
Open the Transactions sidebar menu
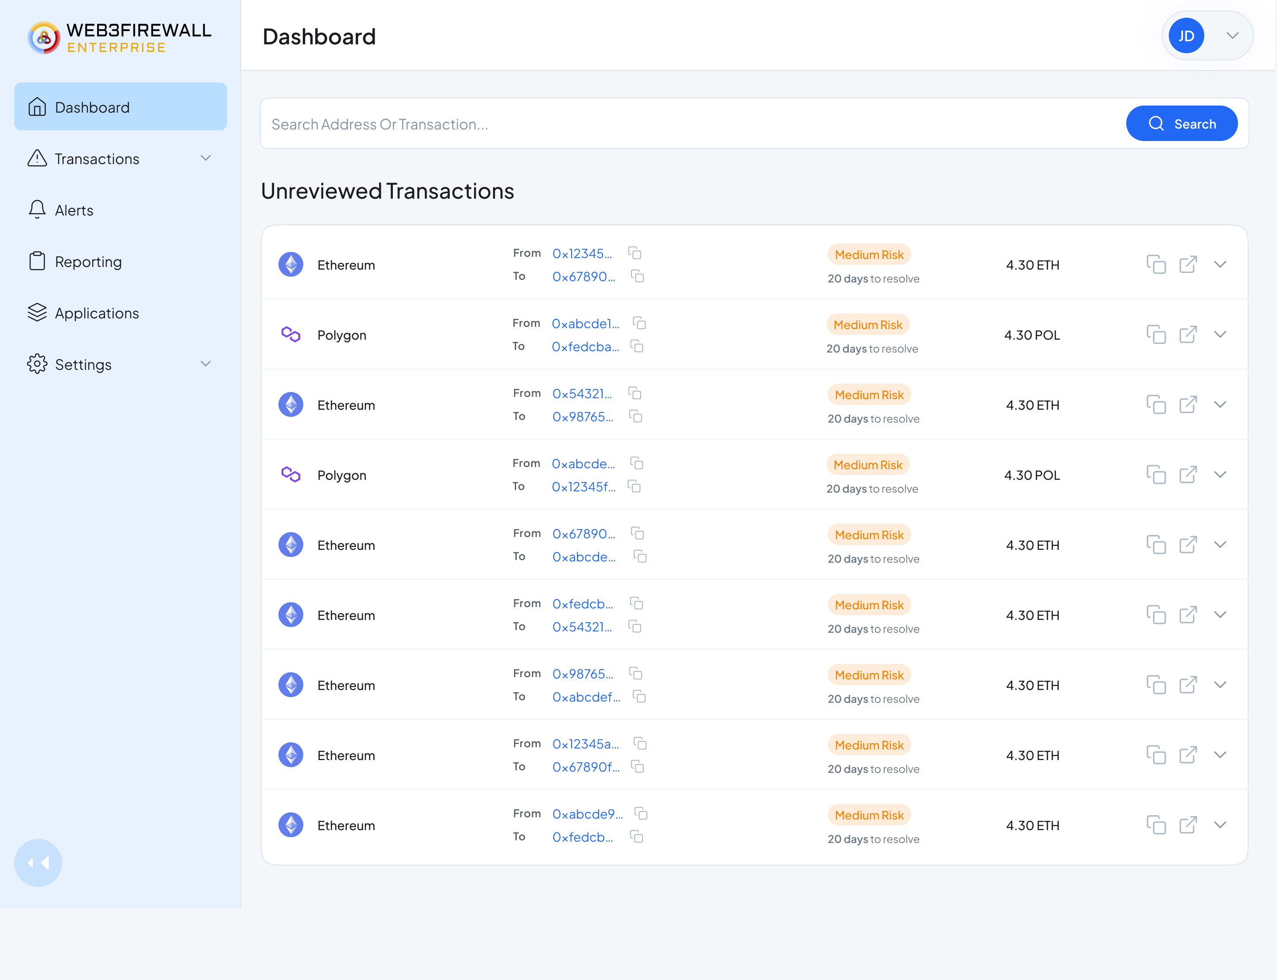point(120,159)
